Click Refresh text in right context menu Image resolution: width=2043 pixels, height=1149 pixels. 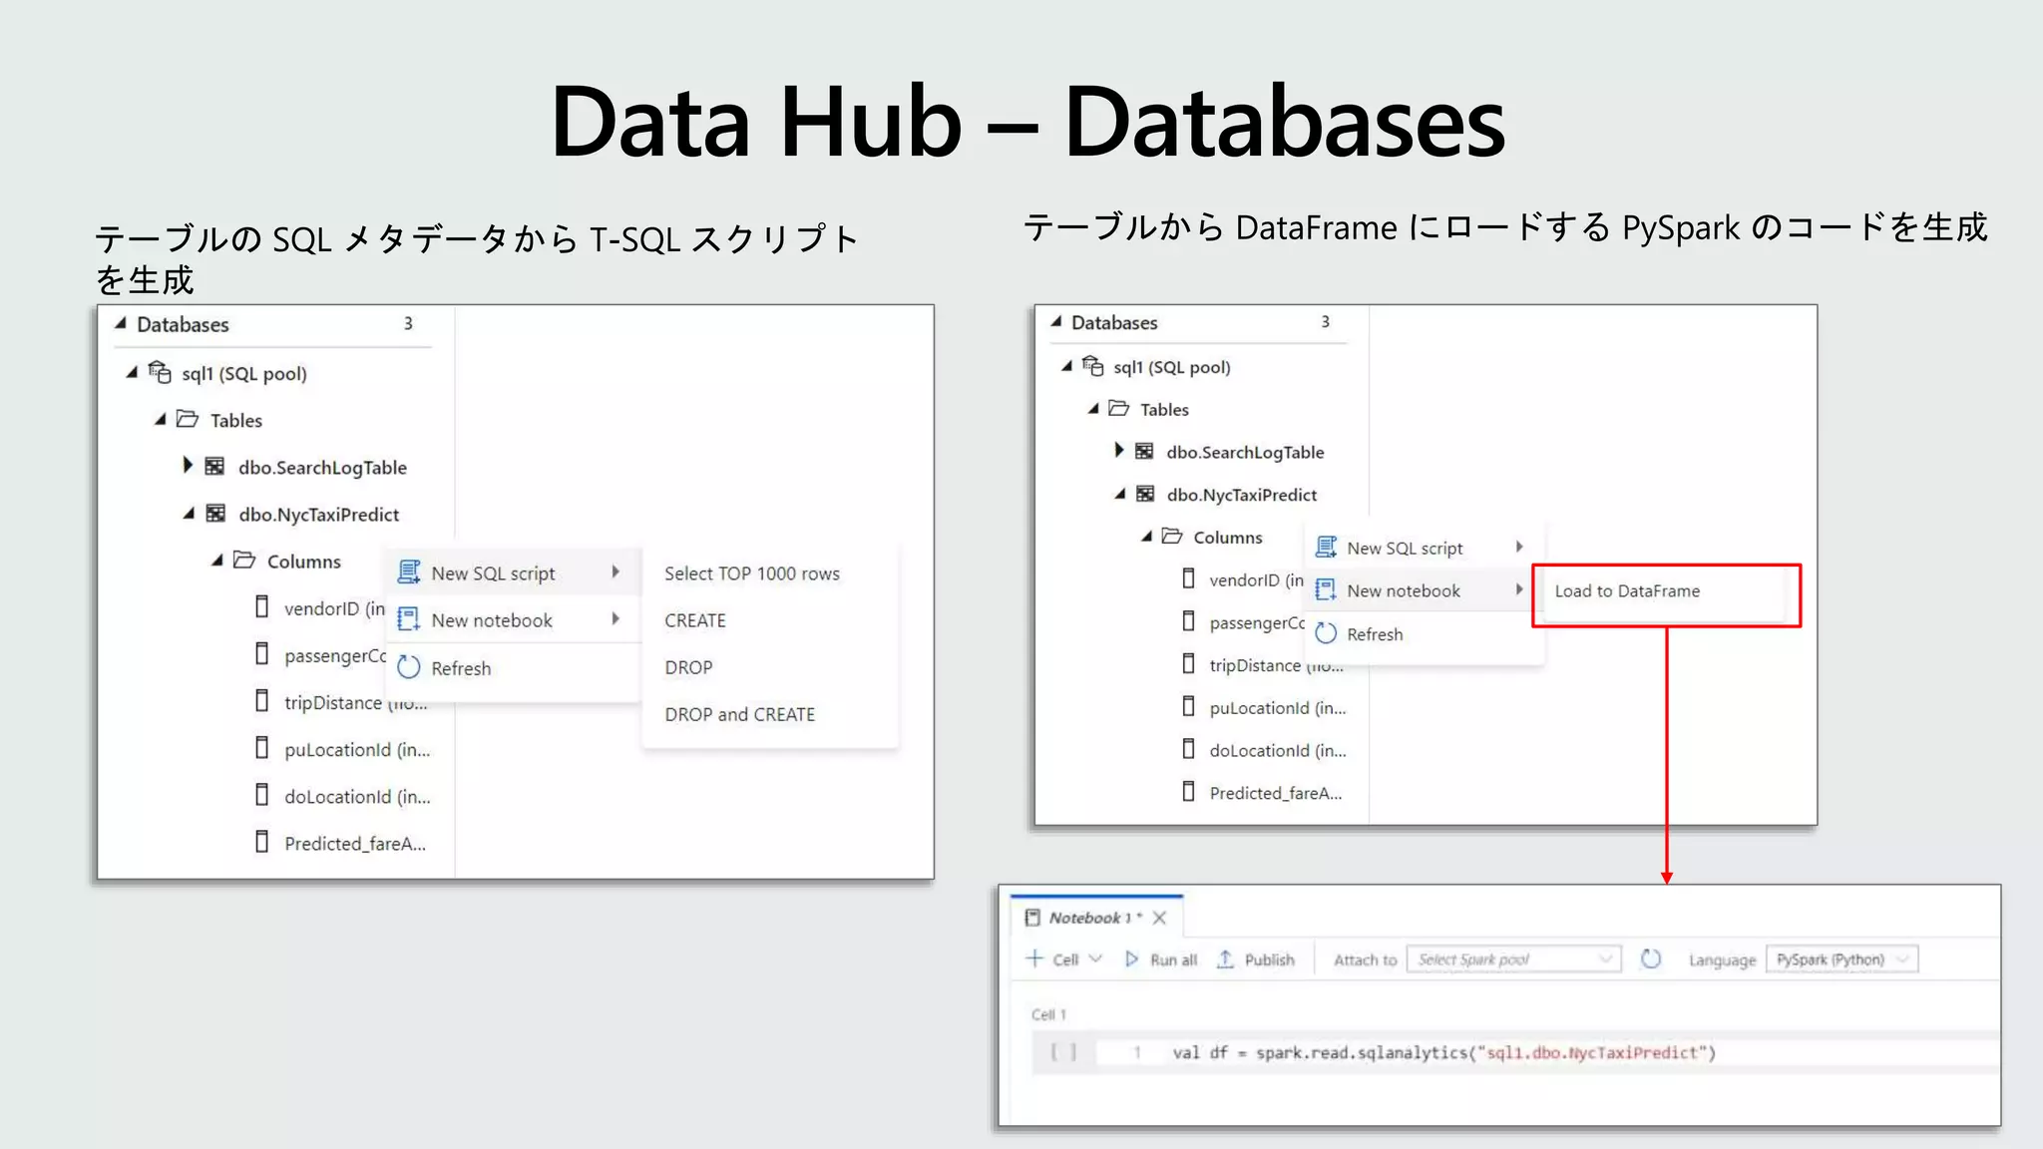pos(1375,634)
